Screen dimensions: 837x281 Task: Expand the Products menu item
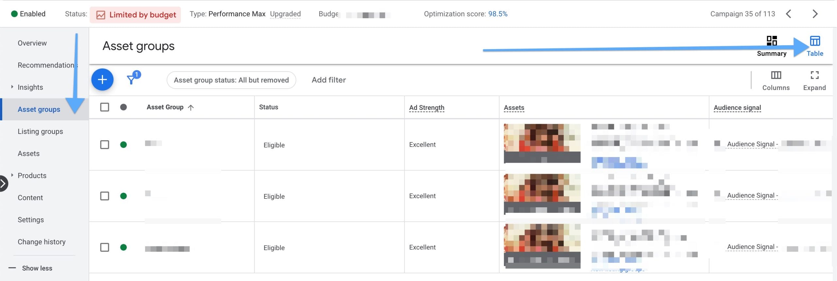tap(12, 175)
